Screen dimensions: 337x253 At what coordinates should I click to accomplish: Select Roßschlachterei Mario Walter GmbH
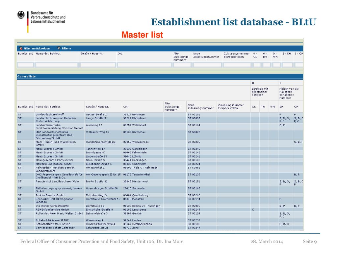(x=160, y=215)
